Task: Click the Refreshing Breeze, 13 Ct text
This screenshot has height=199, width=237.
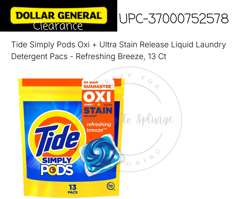Action: pos(121,56)
